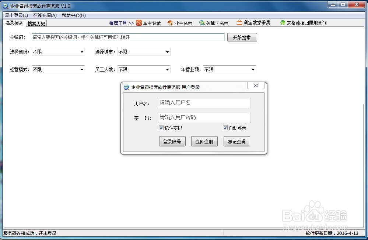
Task: Switch to the 搜索历史 tab
Action: (36, 23)
